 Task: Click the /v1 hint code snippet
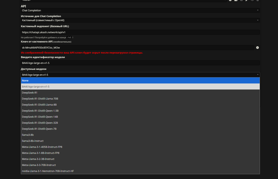(69, 37)
